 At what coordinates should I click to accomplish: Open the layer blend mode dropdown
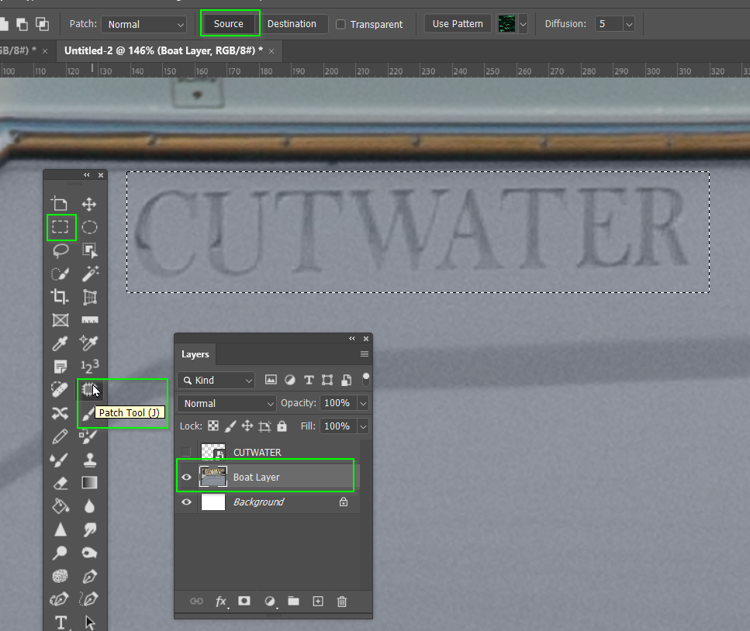(226, 403)
